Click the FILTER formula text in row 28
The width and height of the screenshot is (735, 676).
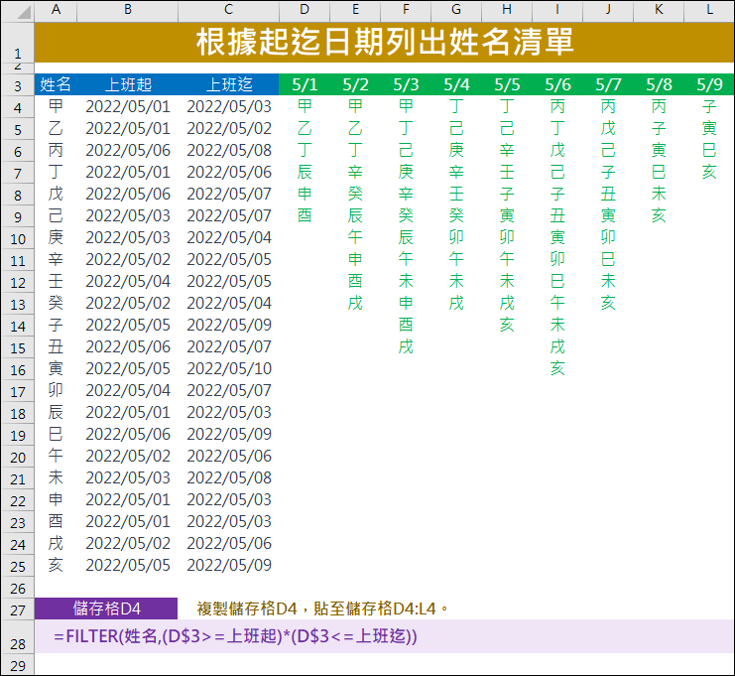[x=235, y=636]
